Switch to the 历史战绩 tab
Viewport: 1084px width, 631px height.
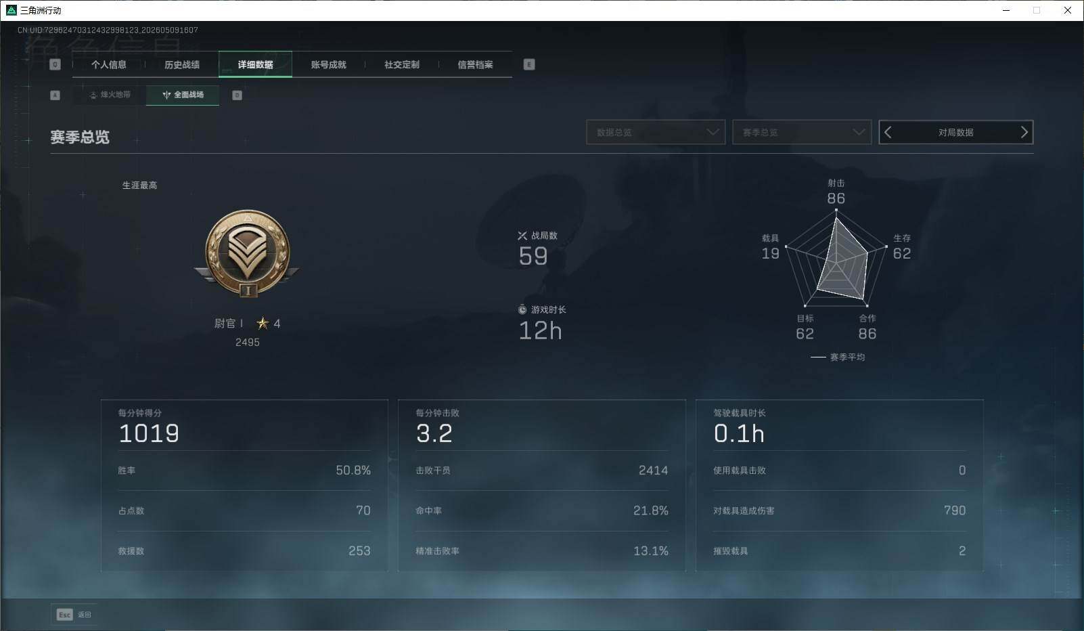182,65
